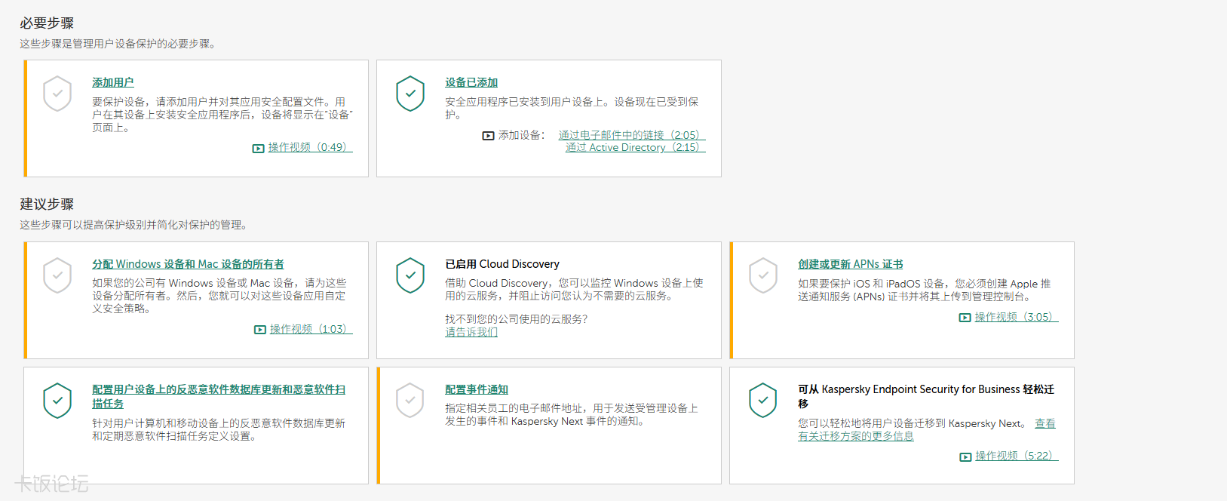This screenshot has width=1227, height=501.
Task: Click the 建议步骤 heading
Action: 47,204
